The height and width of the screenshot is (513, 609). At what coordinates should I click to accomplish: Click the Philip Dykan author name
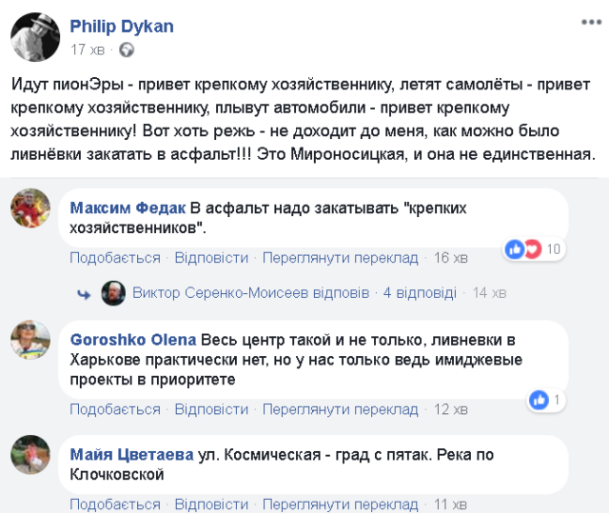[122, 26]
